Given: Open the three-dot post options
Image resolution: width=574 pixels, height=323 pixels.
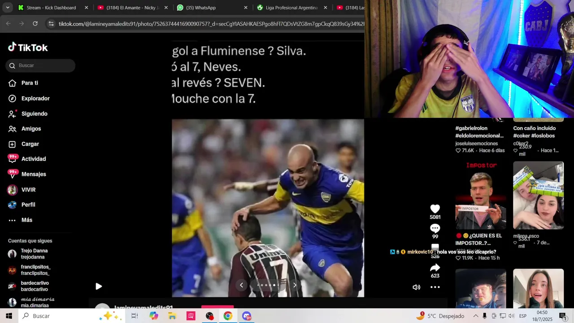Looking at the screenshot, I should pyautogui.click(x=435, y=287).
